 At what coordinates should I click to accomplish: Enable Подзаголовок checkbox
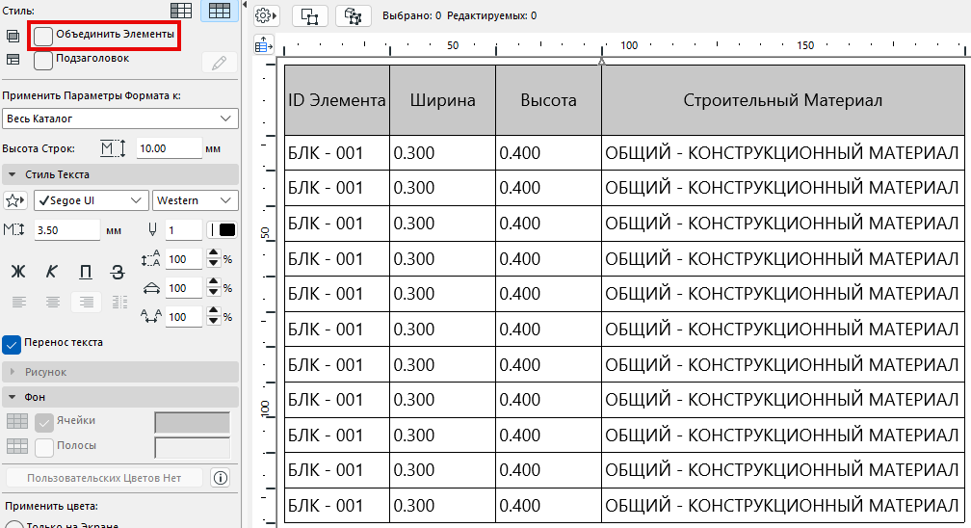tap(42, 60)
